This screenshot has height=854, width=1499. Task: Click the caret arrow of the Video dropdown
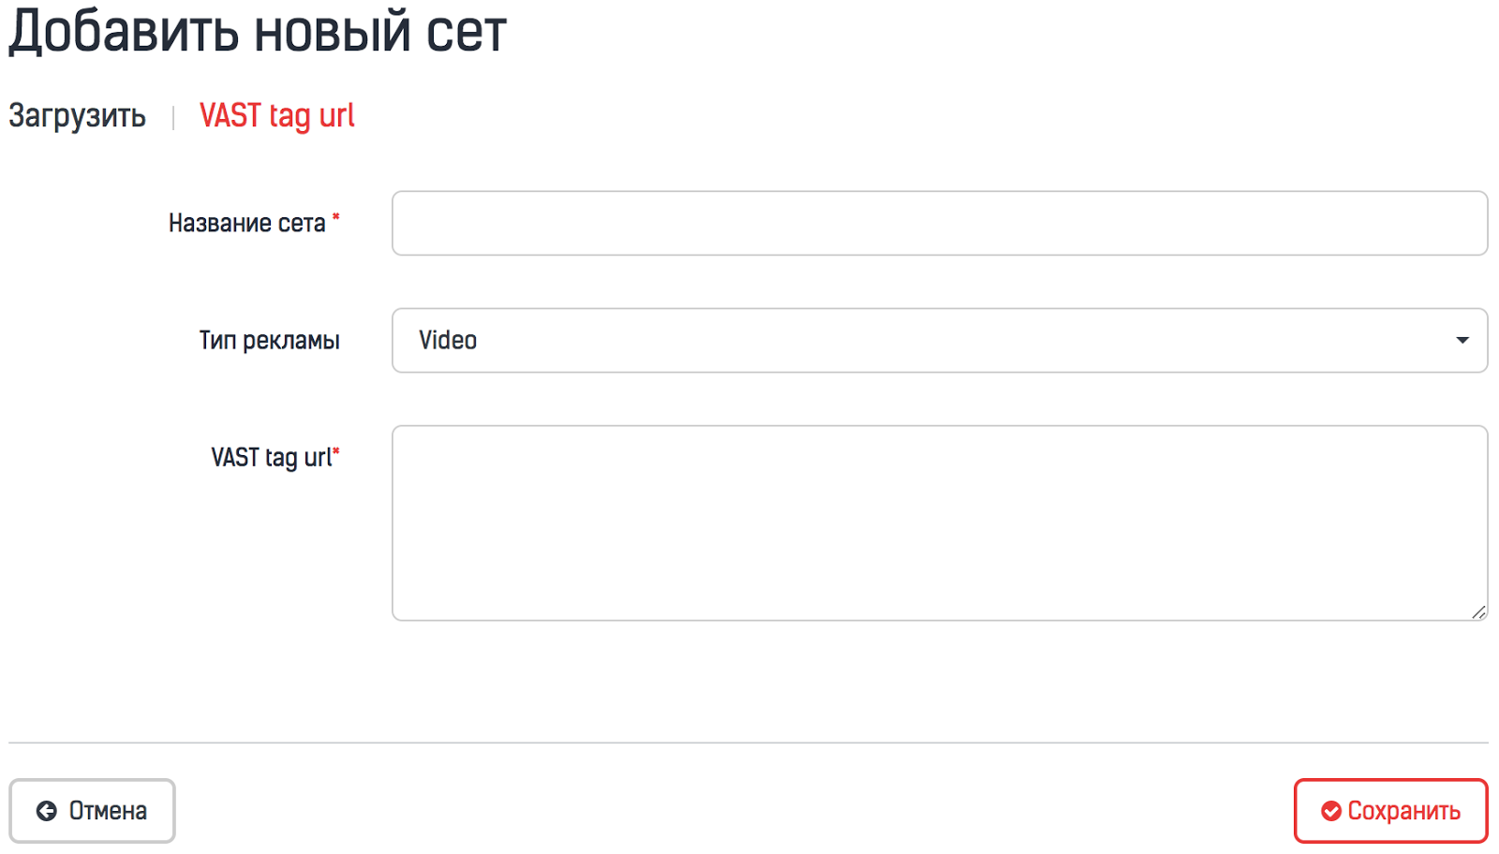(1462, 340)
